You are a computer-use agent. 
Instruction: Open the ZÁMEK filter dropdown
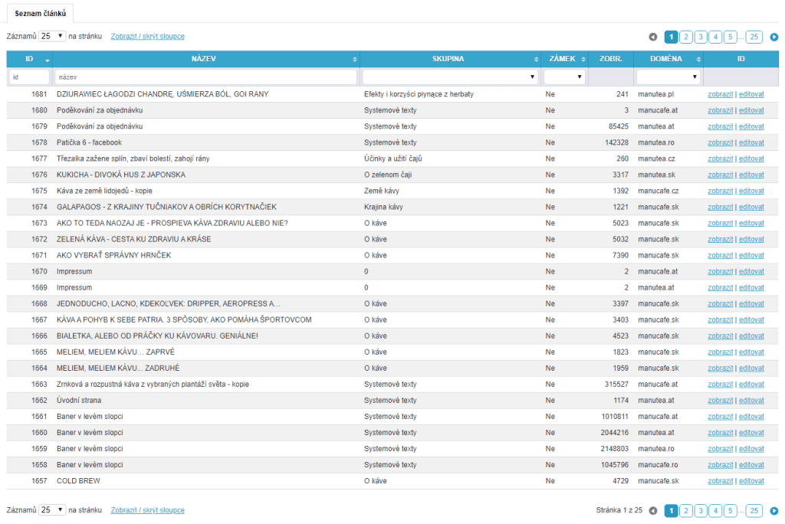[563, 77]
